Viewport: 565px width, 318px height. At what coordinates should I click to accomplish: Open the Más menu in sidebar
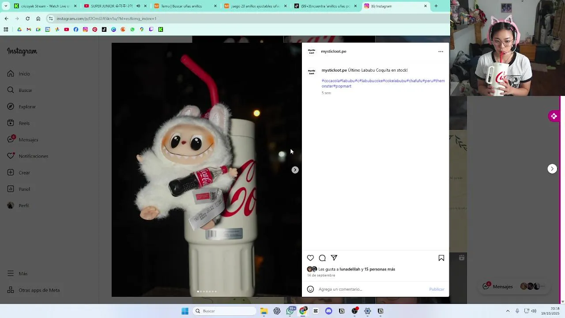17,273
